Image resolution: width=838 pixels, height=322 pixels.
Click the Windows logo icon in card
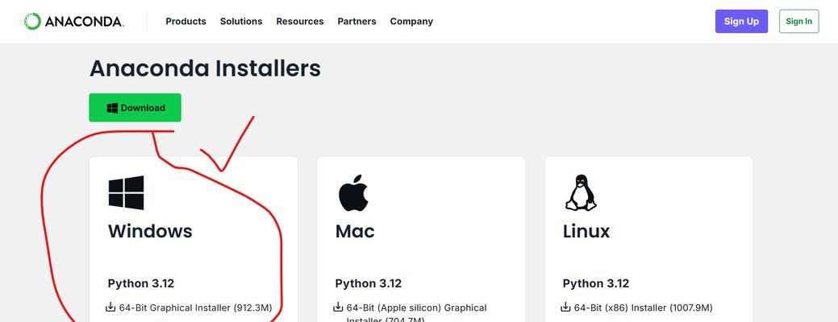tap(126, 192)
